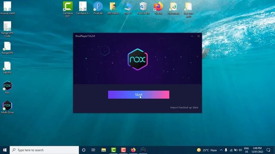Click the Start button in NoxPlayer

(138, 95)
